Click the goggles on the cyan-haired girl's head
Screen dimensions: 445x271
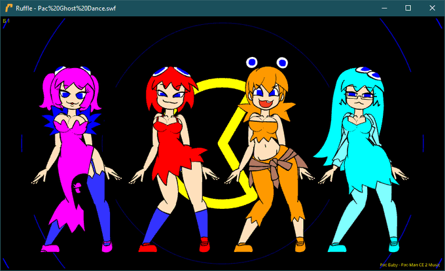click(368, 73)
